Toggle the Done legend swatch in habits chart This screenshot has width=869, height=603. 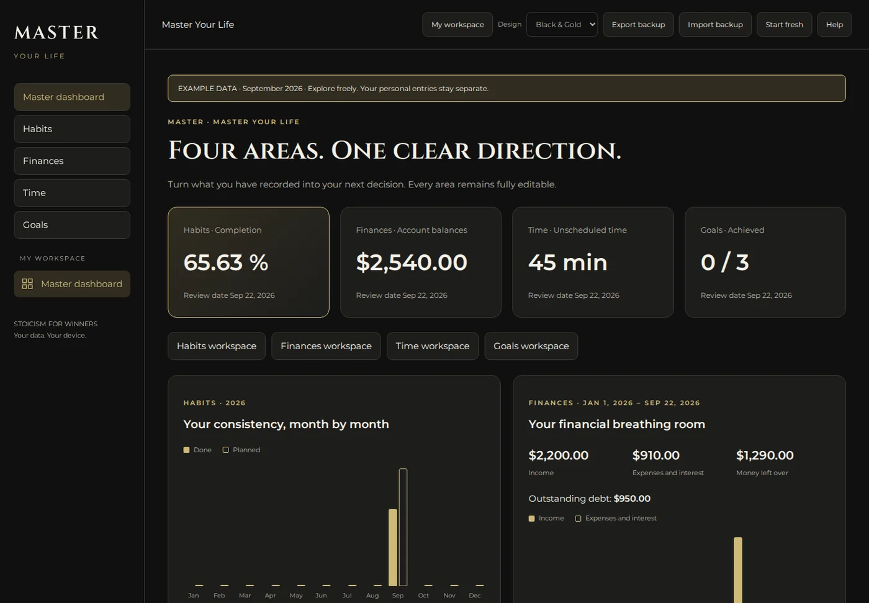click(x=186, y=450)
